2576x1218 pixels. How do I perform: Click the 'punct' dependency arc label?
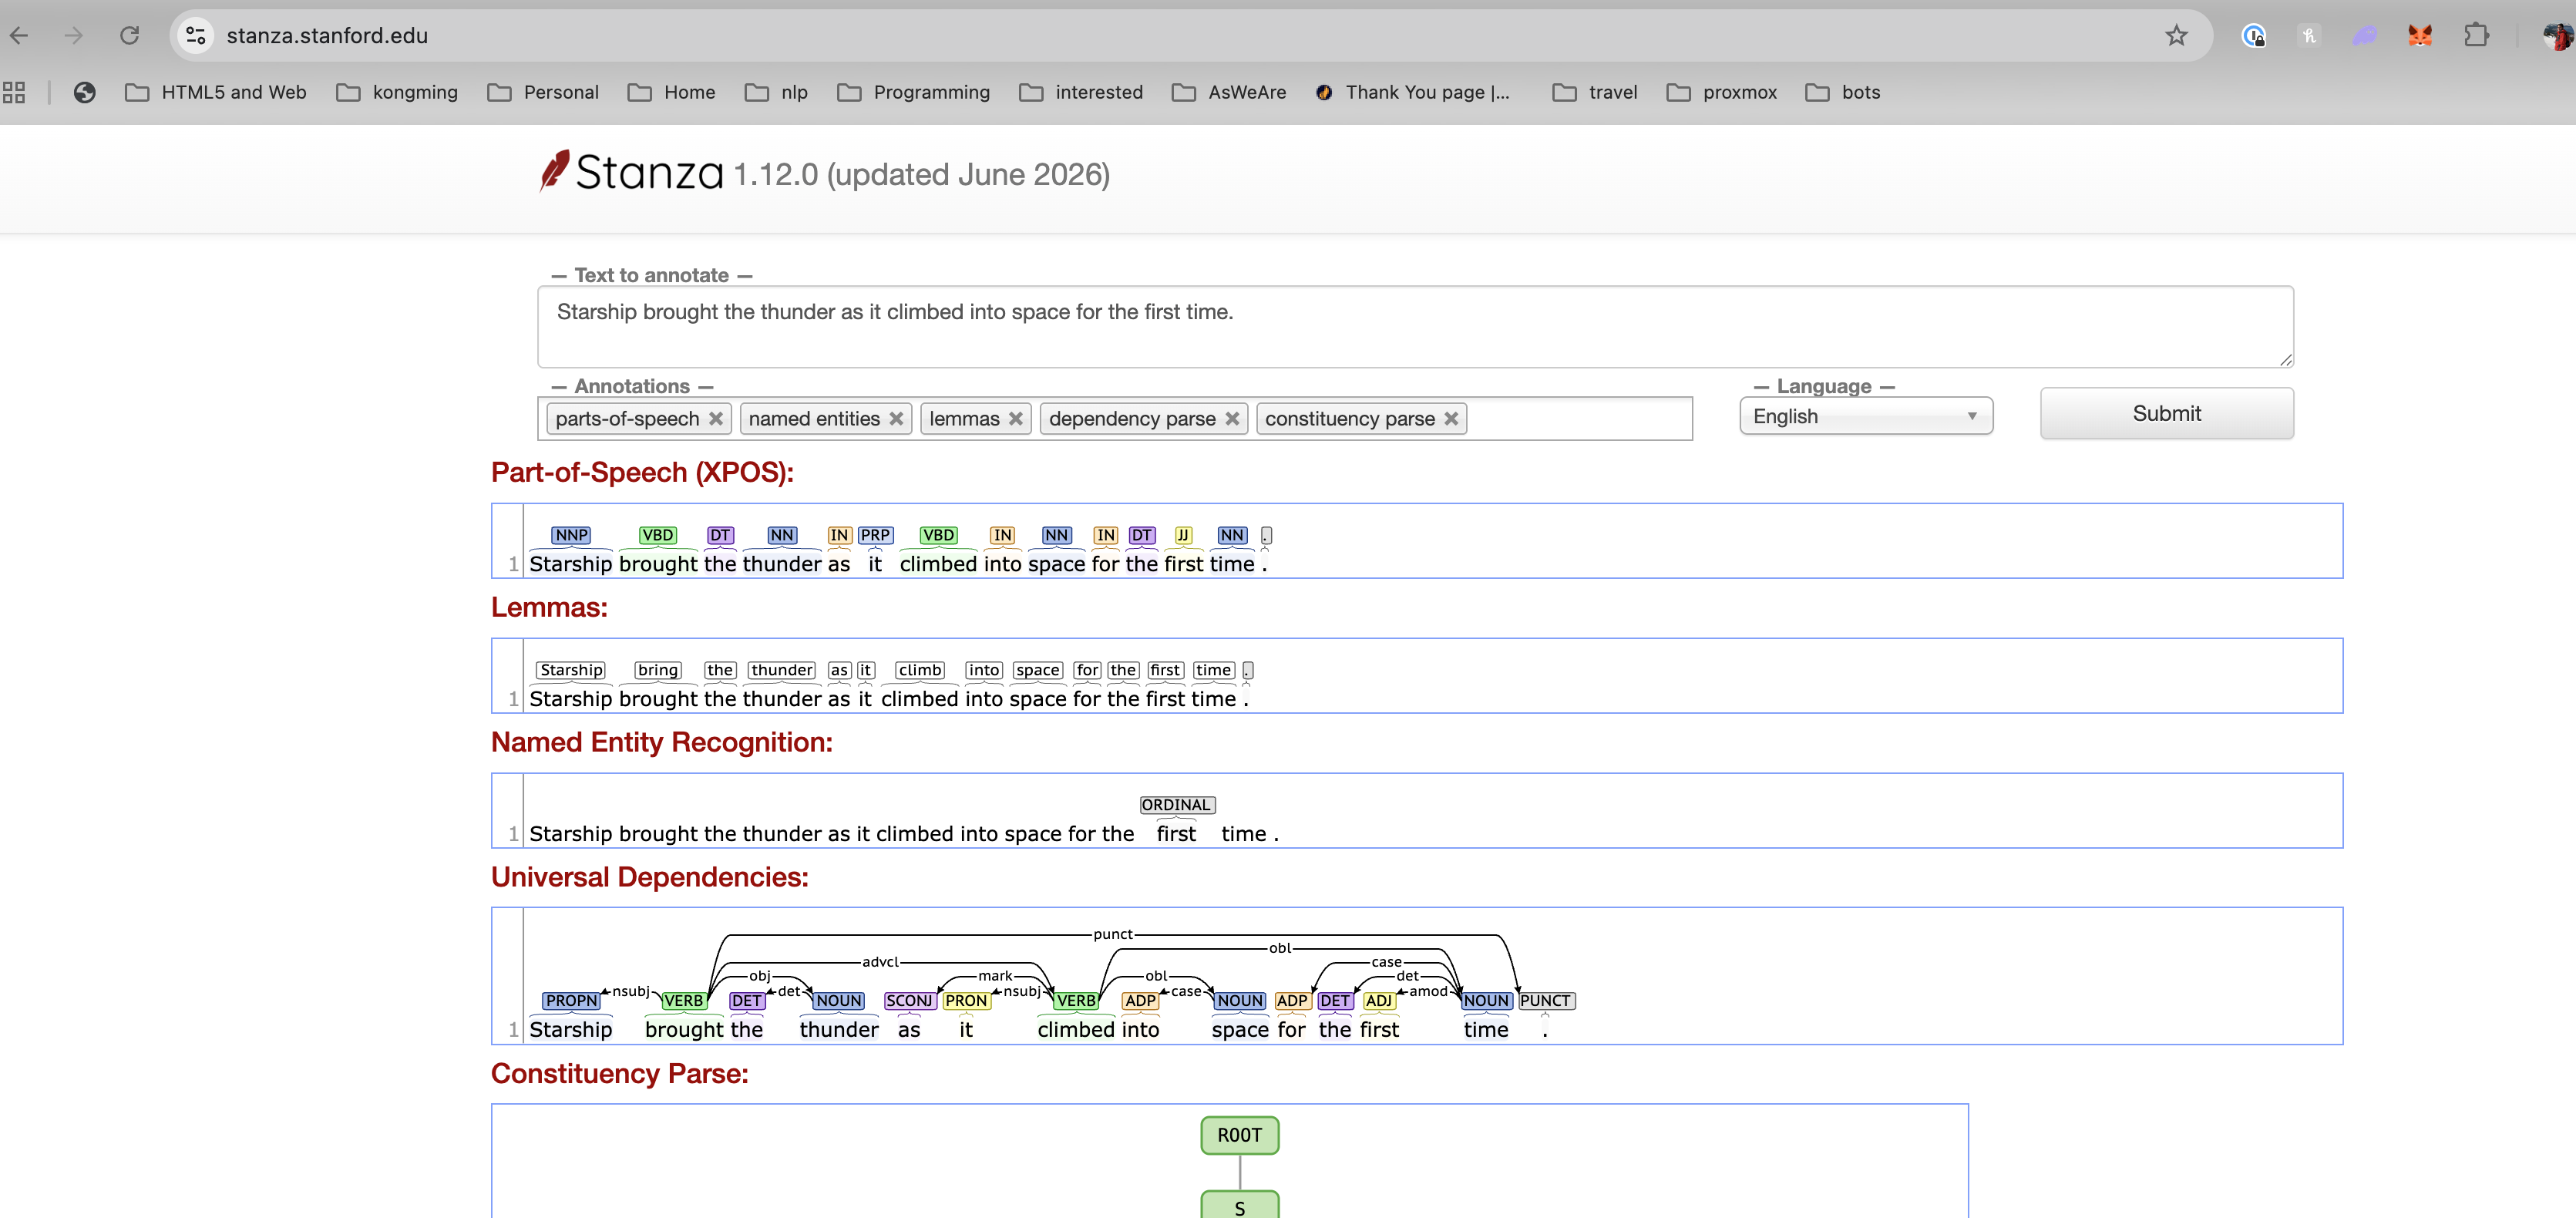click(1113, 934)
